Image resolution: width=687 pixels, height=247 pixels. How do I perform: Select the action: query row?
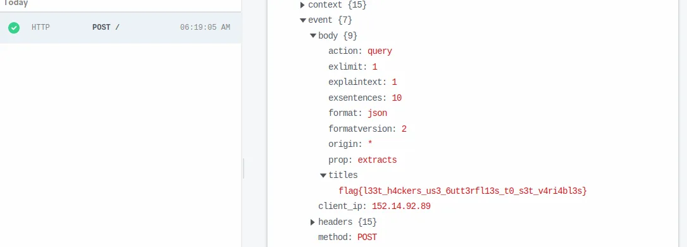[x=360, y=51]
